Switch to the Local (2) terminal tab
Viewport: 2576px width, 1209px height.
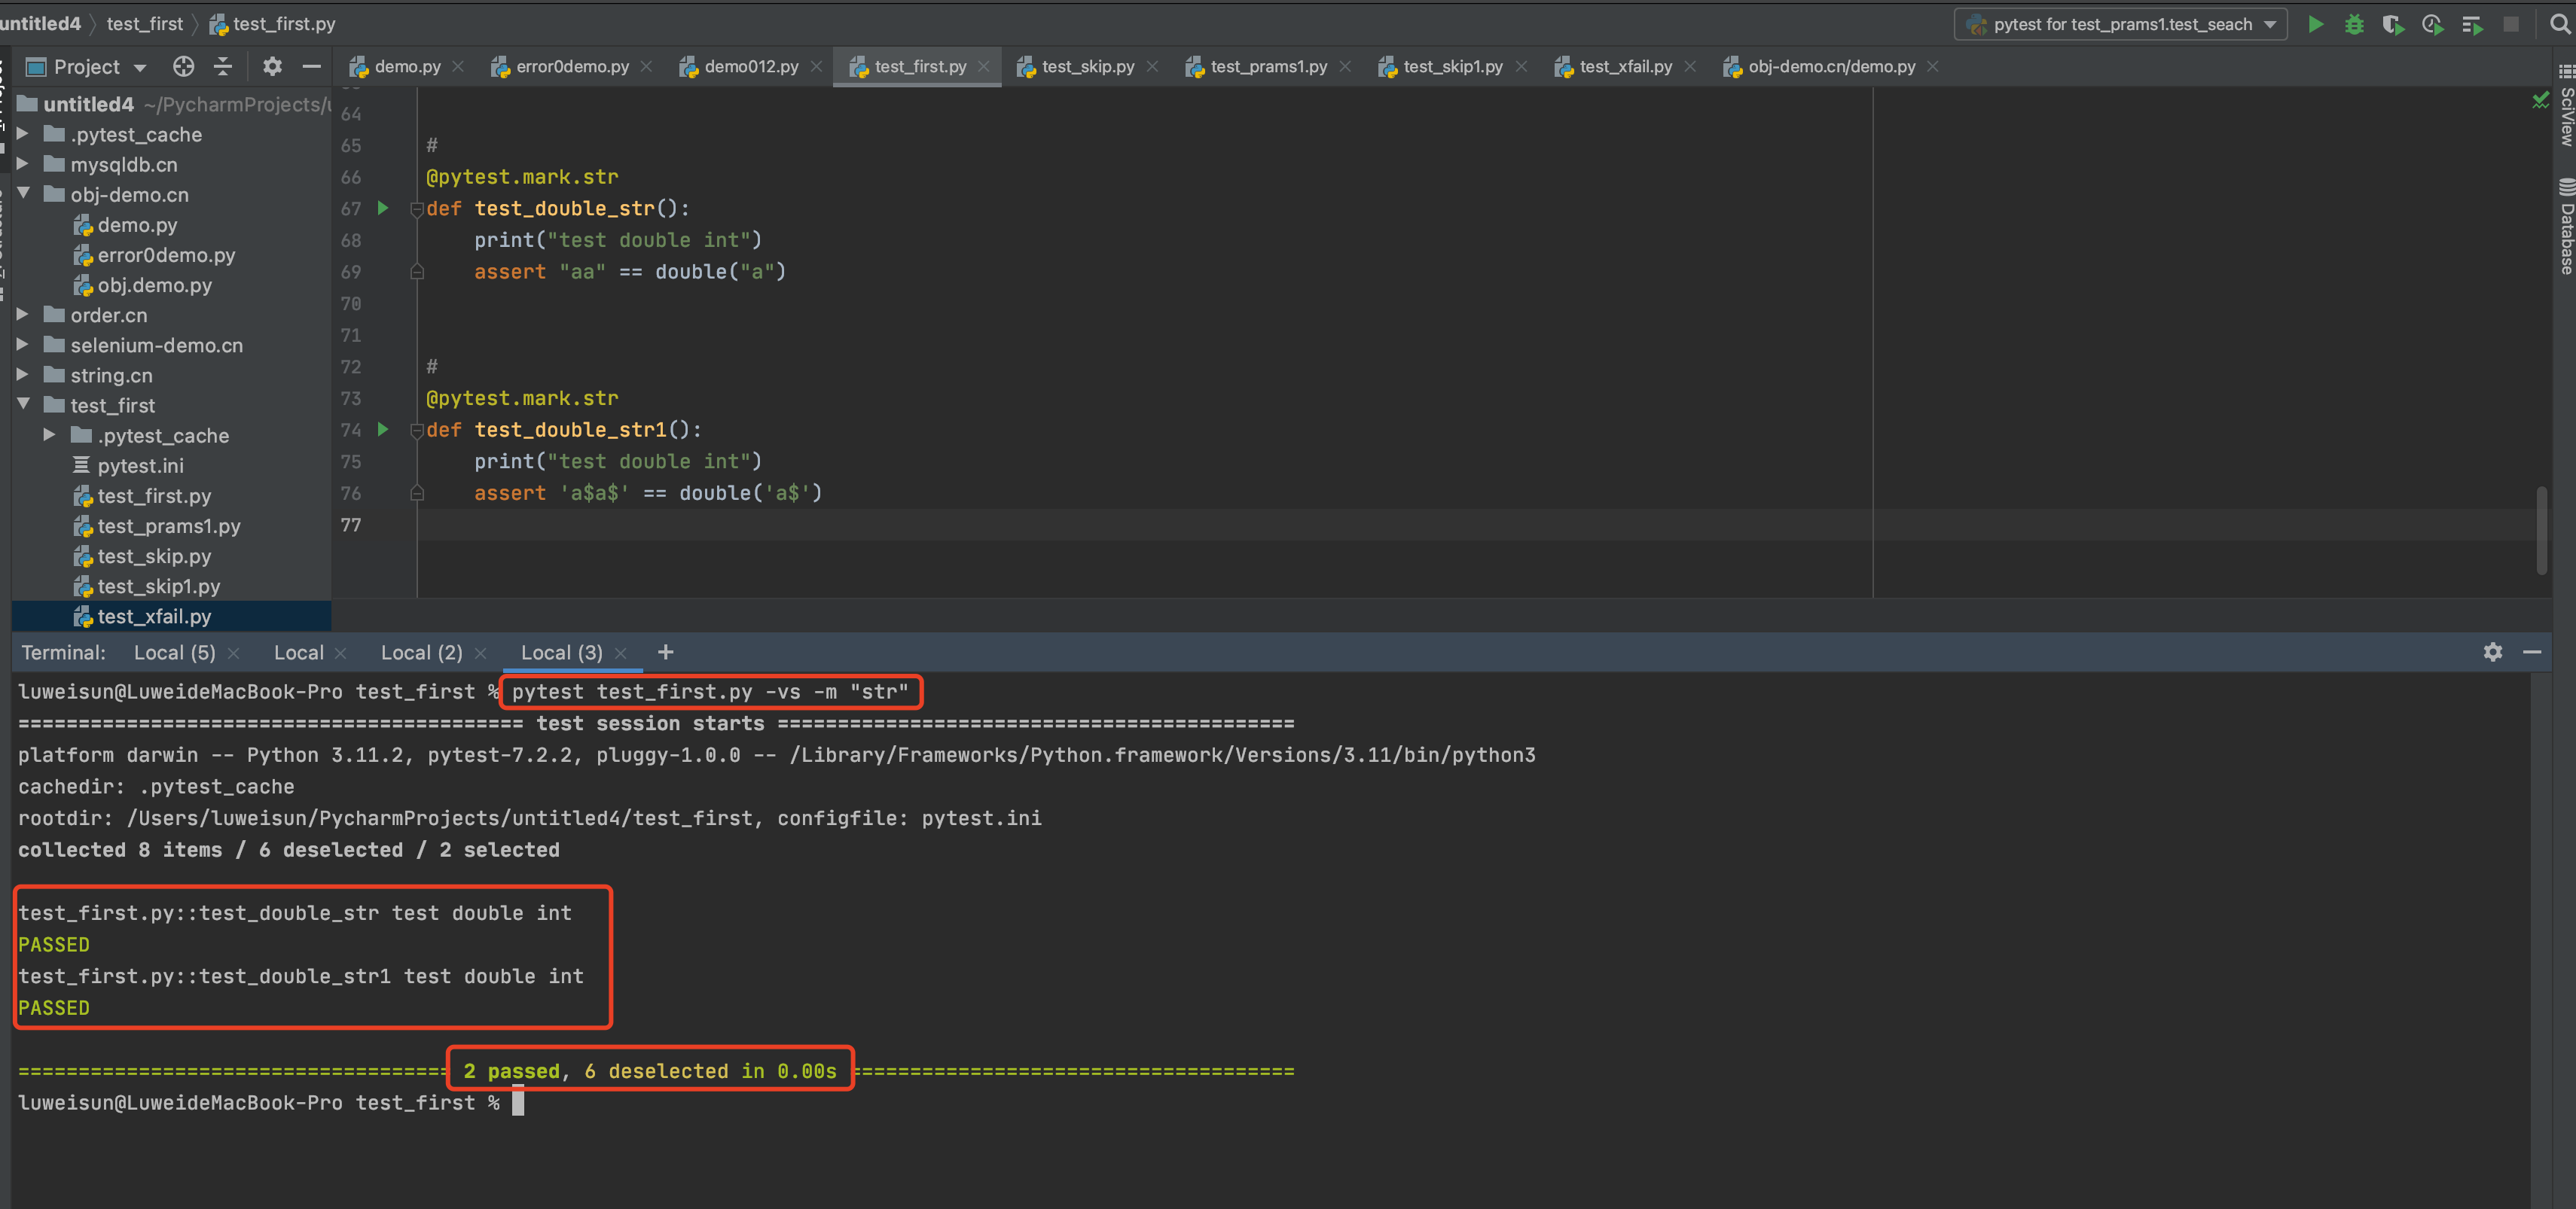click(421, 653)
